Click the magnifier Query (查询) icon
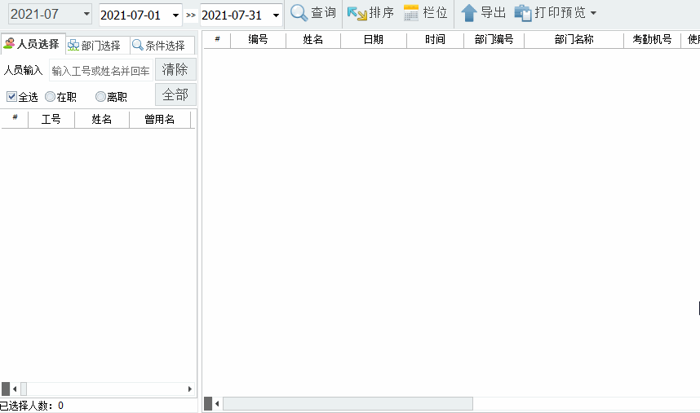This screenshot has width=700, height=413. 299,13
